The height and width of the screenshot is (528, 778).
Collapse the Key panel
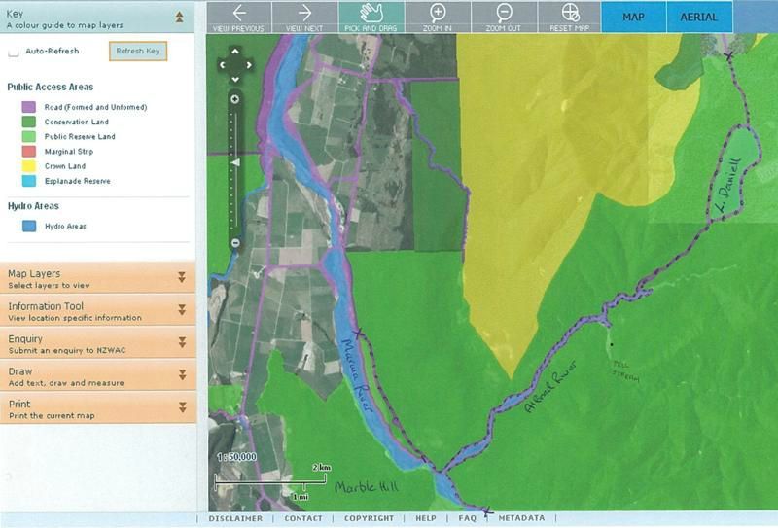click(181, 17)
